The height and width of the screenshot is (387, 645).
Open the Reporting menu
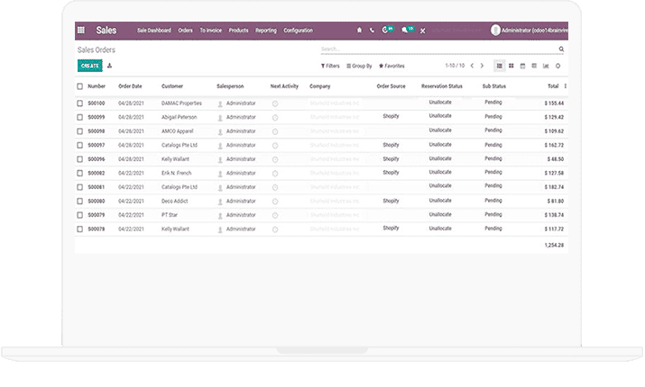coord(265,31)
